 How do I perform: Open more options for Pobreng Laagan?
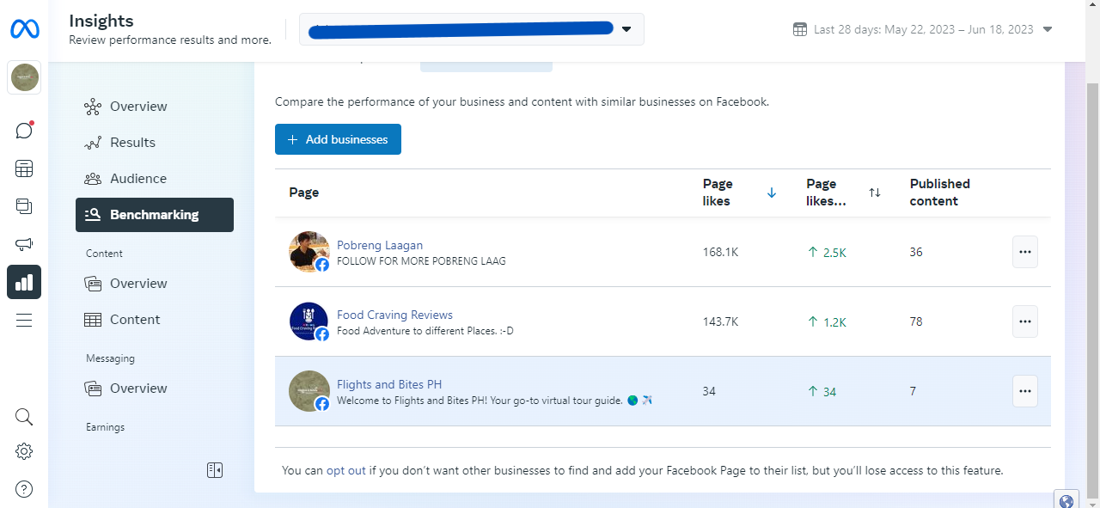click(1024, 252)
